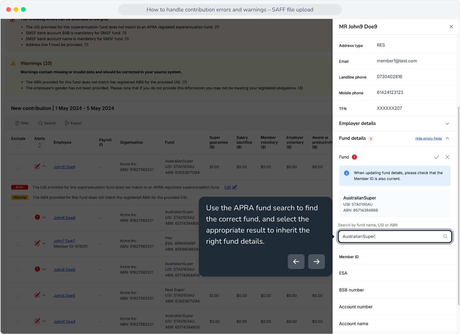Open the John5 Doe5 employee link
Screen dimensions: 460x334
pyautogui.click(x=64, y=296)
